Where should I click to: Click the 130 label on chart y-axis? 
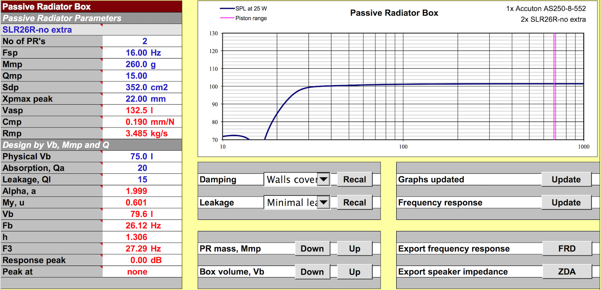214,33
